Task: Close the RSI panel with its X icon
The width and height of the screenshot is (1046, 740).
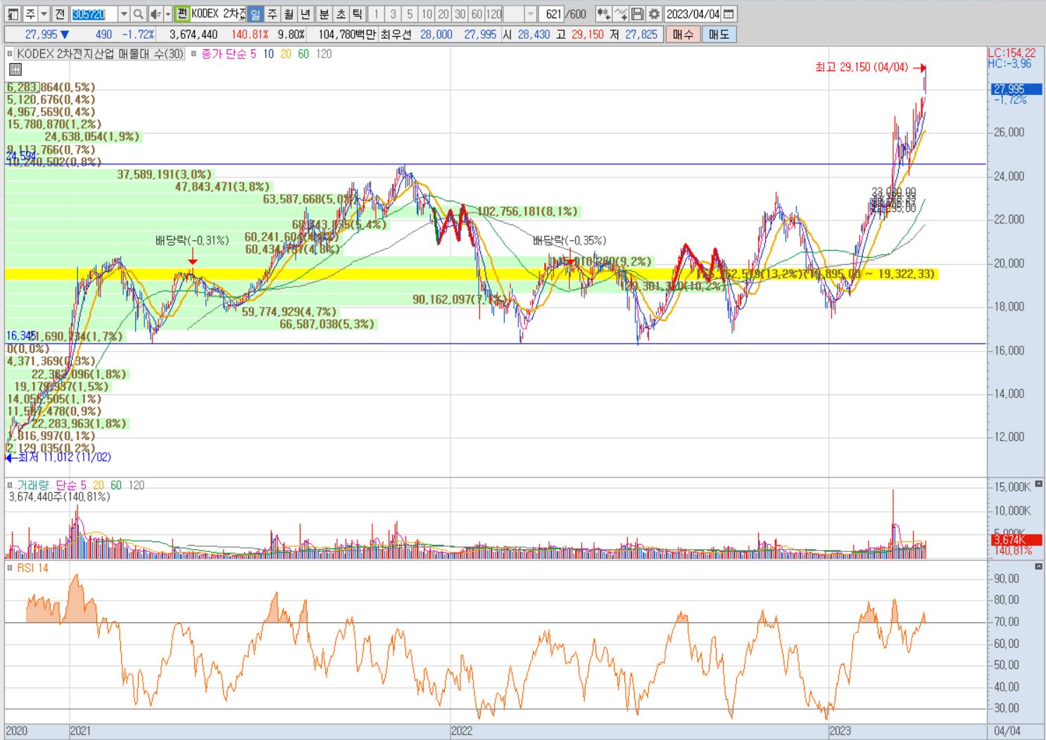Action: [x=1039, y=566]
